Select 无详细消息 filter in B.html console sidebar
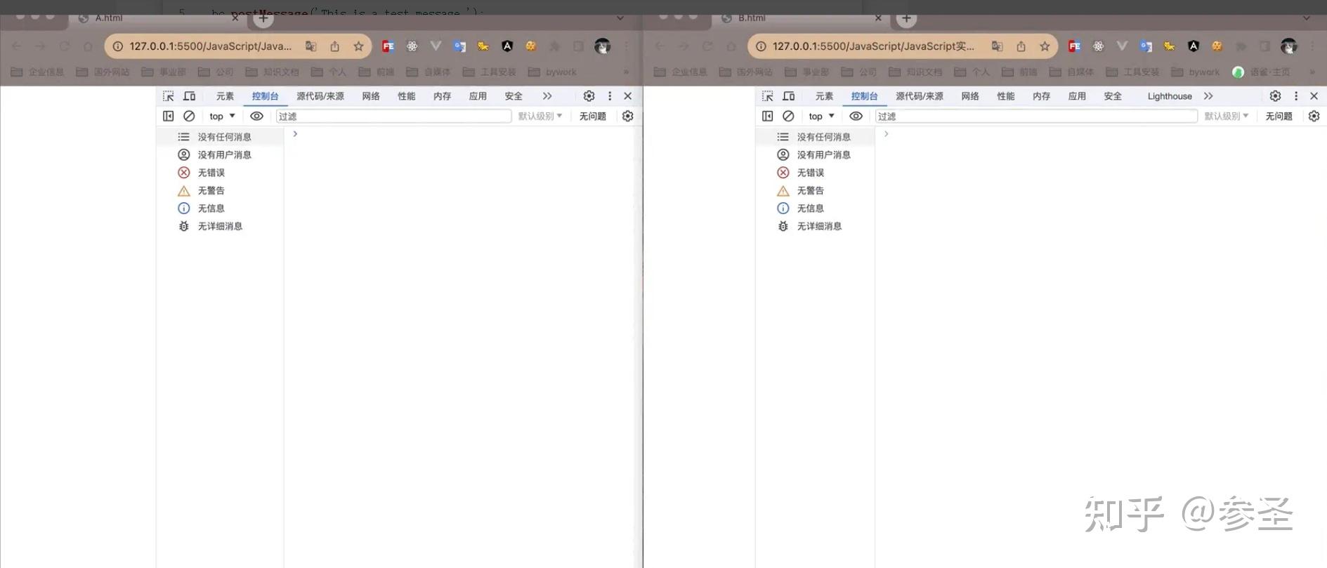Viewport: 1327px width, 568px height. (x=815, y=226)
